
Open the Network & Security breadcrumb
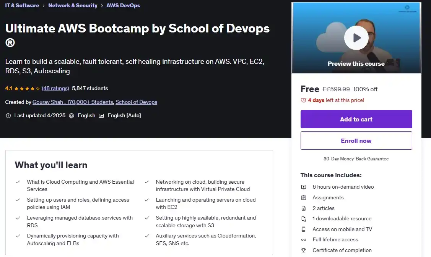point(73,5)
